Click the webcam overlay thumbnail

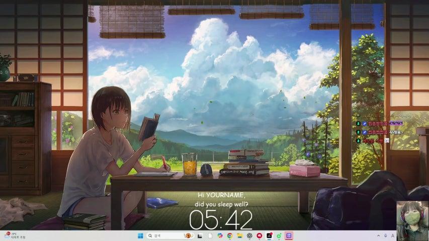pos(412,221)
